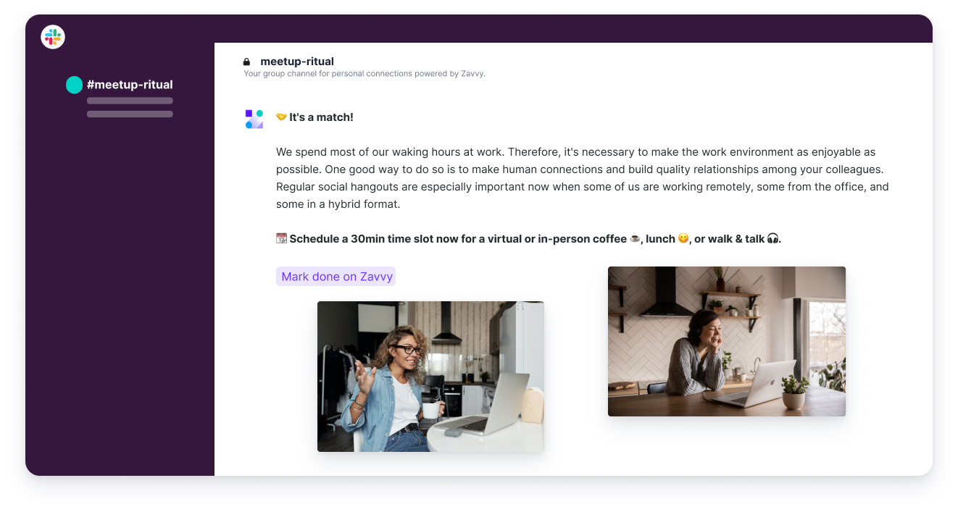Open photo of woman with glasses and mug

[430, 377]
